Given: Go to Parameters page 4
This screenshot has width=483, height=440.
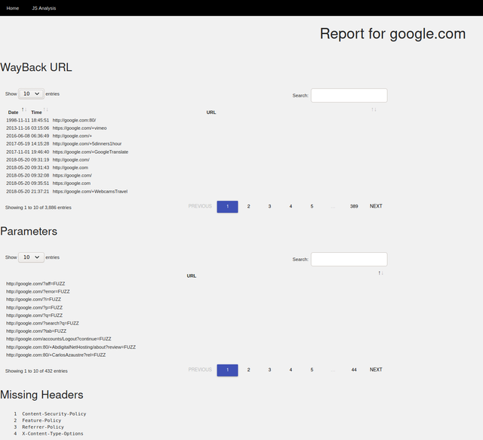Looking at the screenshot, I should (x=291, y=370).
